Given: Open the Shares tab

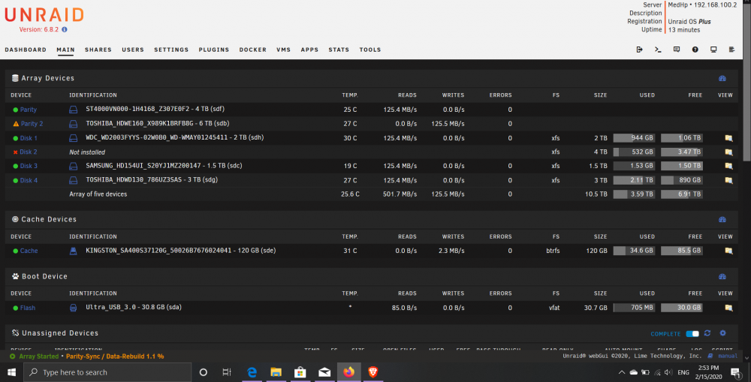Looking at the screenshot, I should click(x=98, y=50).
